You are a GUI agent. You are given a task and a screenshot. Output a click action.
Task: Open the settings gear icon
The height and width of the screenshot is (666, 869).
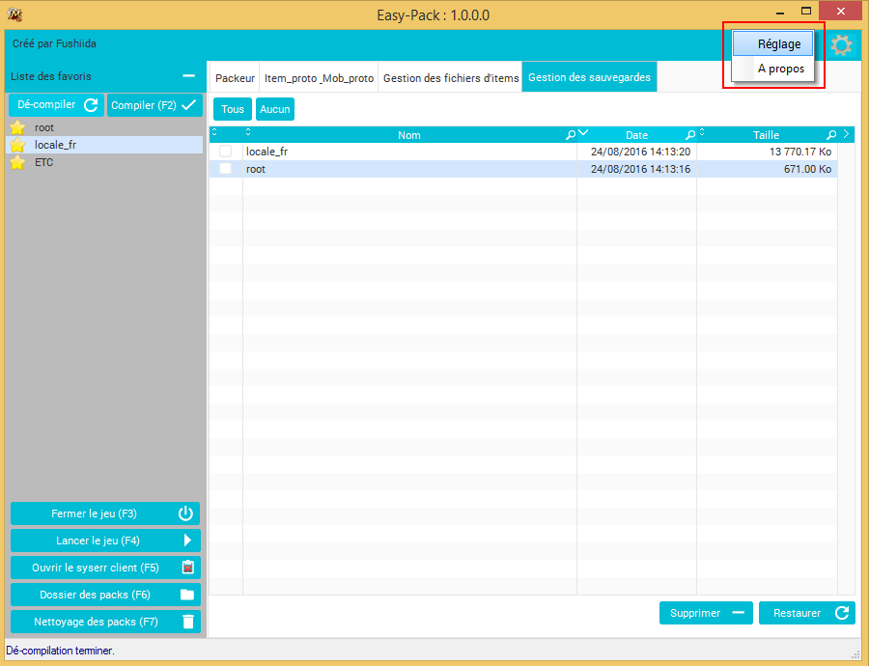(841, 45)
